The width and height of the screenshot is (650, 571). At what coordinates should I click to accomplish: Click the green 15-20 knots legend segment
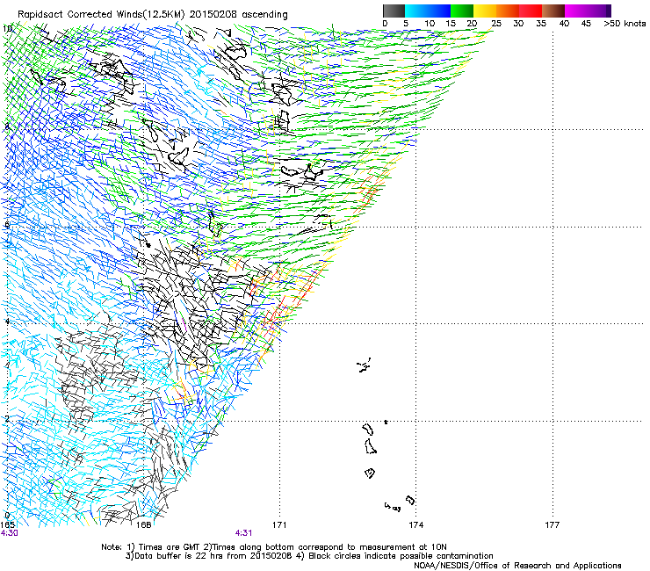click(x=462, y=11)
